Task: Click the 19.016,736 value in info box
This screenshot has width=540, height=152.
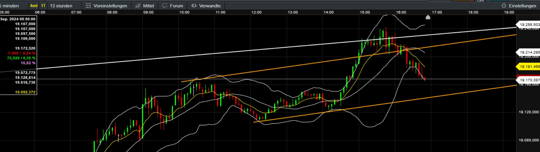Action: [x=25, y=83]
